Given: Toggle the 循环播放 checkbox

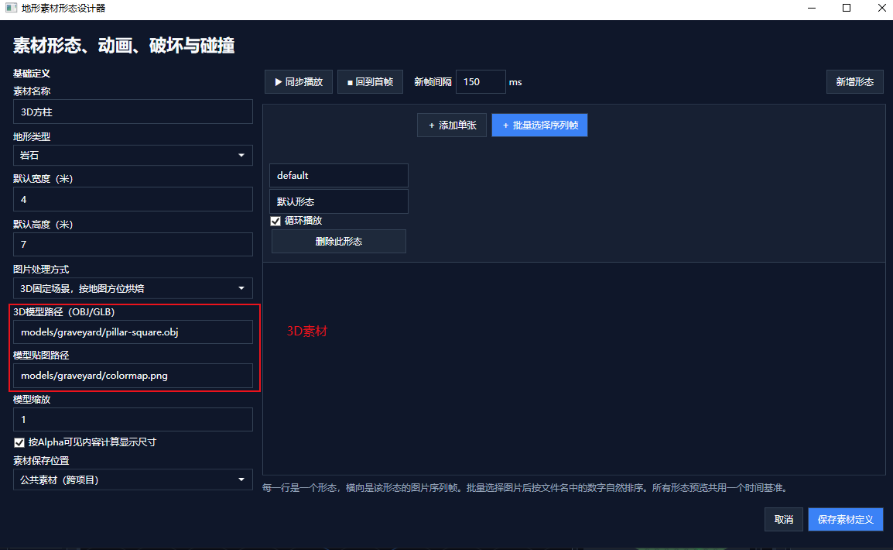Looking at the screenshot, I should [x=275, y=221].
